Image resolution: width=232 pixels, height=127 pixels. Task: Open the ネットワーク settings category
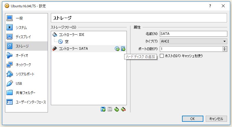pos(26,65)
